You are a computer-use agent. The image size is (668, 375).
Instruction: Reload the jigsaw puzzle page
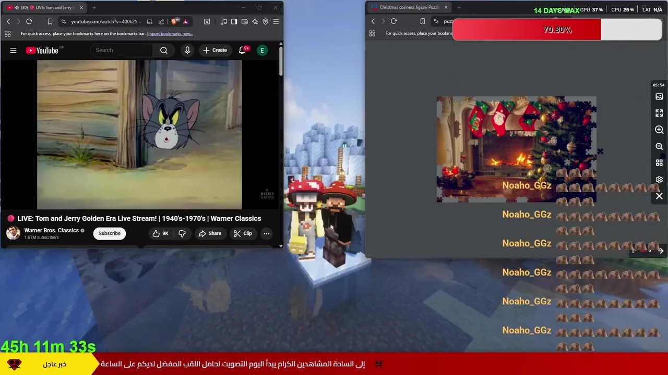[x=393, y=21]
